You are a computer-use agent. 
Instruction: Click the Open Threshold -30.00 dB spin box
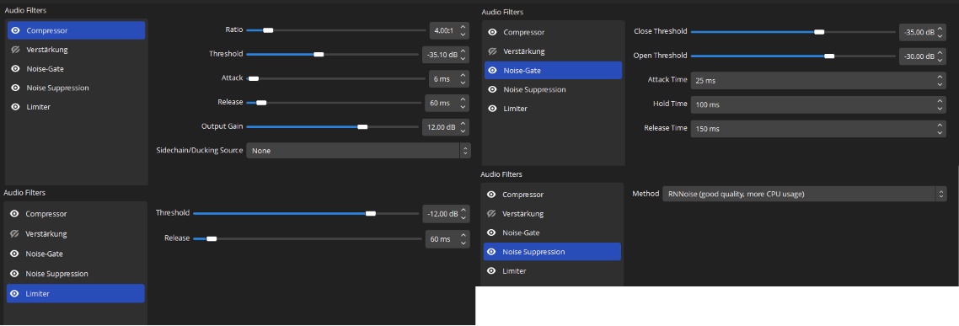(x=922, y=56)
